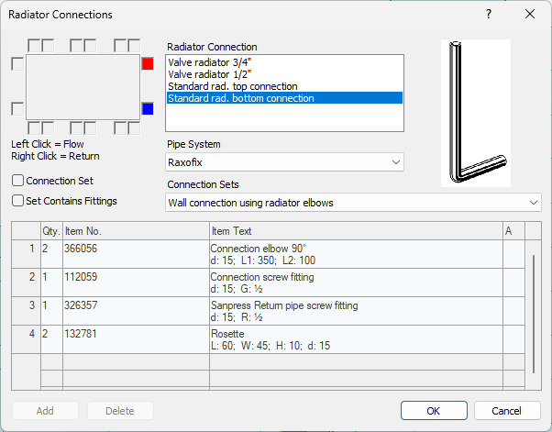Image resolution: width=552 pixels, height=432 pixels.
Task: Choose Standard rad. top connection
Action: pyautogui.click(x=284, y=86)
